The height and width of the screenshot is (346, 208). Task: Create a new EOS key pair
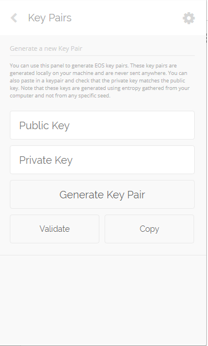102,194
